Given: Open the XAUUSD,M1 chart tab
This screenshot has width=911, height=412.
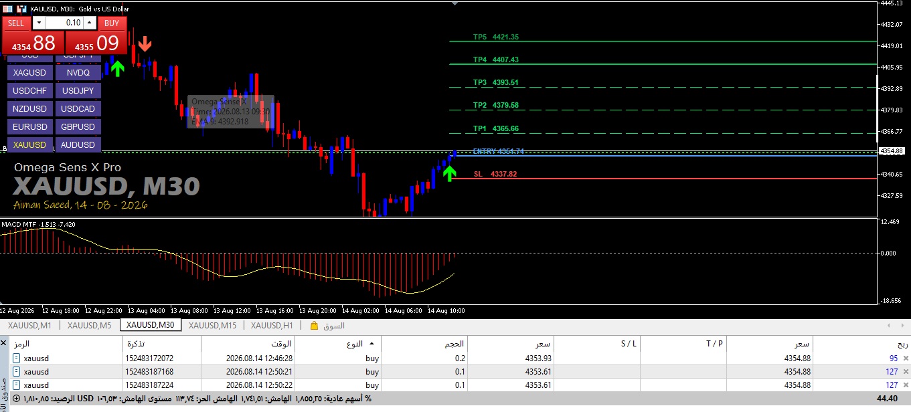Looking at the screenshot, I should (29, 326).
